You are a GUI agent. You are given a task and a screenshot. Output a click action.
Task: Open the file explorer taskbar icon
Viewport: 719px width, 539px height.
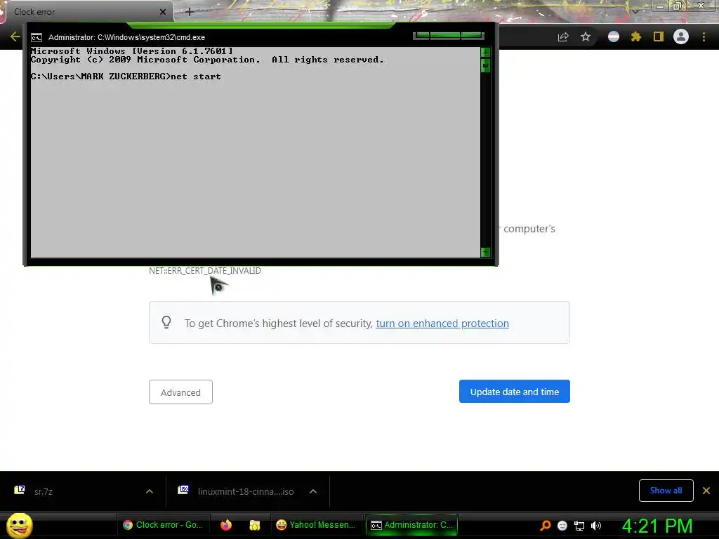(254, 525)
